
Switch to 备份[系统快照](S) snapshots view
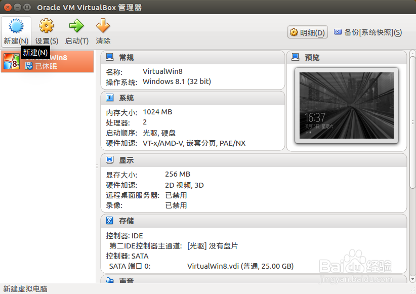[368, 32]
